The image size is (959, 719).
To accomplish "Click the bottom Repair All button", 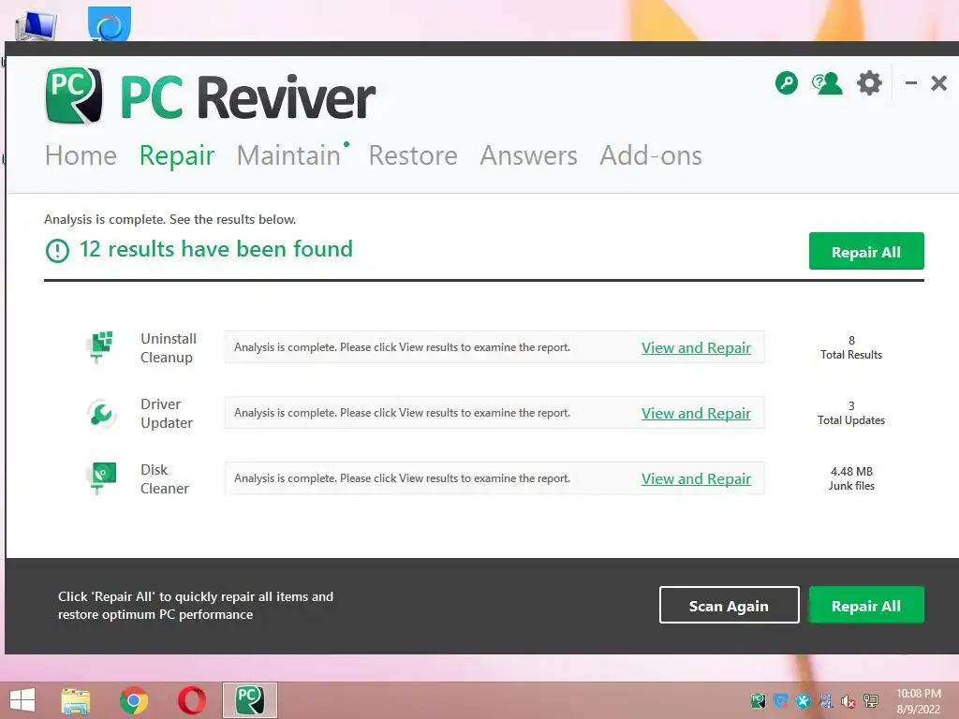I will tap(866, 606).
